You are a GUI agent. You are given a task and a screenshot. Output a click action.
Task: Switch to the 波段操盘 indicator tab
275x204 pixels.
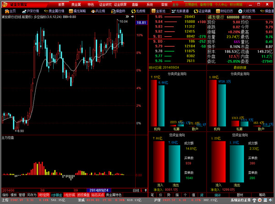(x=83, y=195)
